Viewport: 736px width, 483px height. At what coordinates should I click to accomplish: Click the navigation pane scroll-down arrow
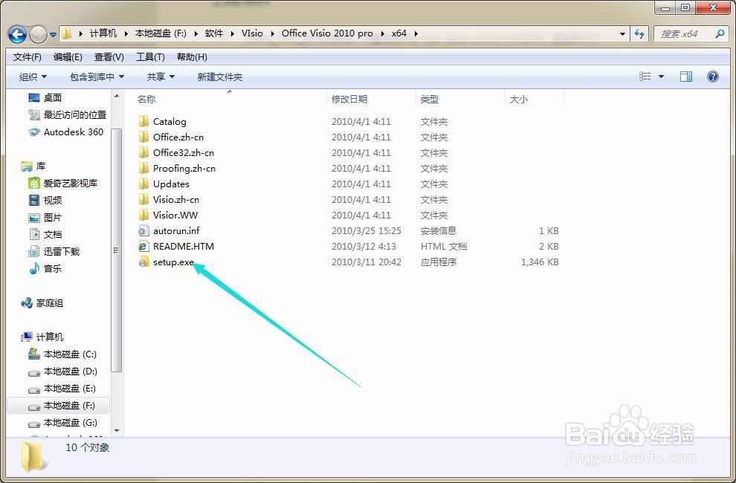[117, 431]
